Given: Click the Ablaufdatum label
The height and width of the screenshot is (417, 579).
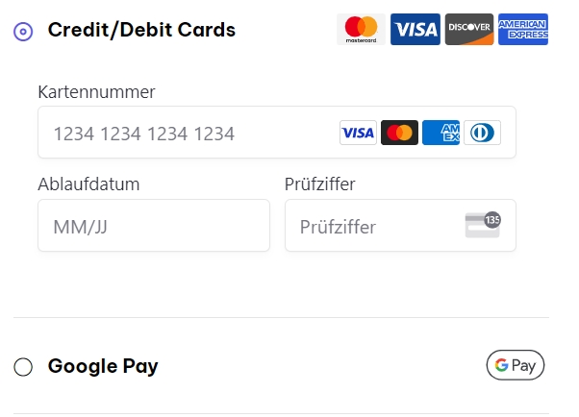Looking at the screenshot, I should click(x=88, y=184).
